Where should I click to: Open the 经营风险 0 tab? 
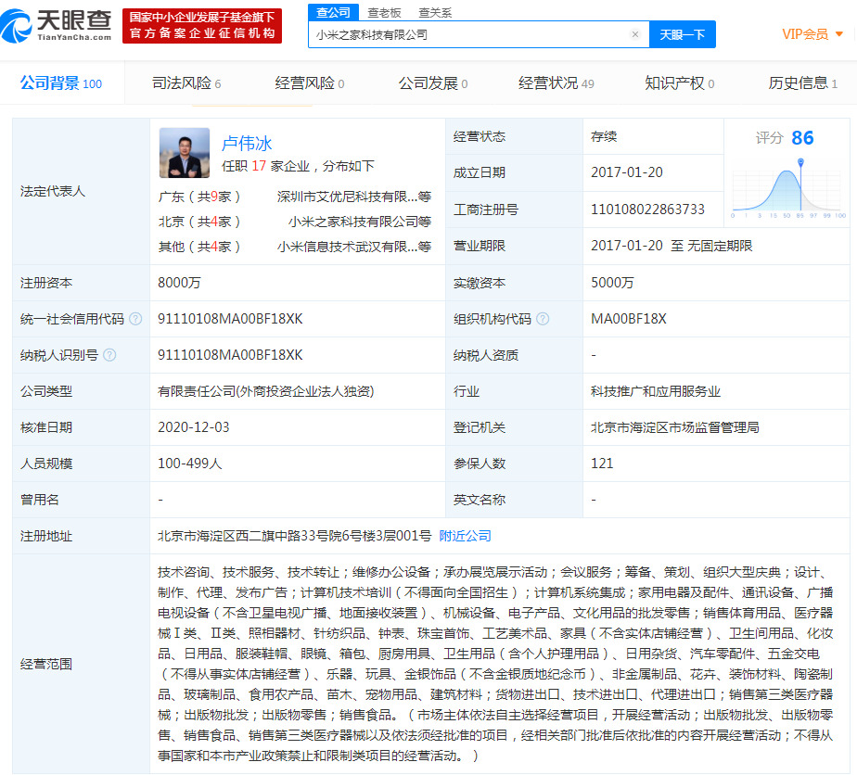310,83
